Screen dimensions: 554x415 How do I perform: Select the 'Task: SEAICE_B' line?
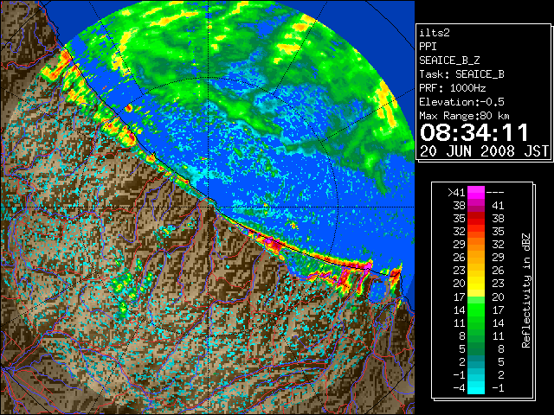click(x=461, y=74)
